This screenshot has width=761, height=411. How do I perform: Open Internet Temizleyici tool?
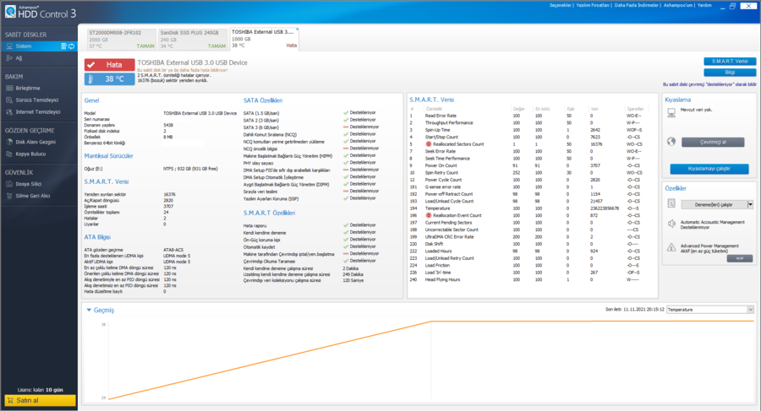[x=39, y=112]
